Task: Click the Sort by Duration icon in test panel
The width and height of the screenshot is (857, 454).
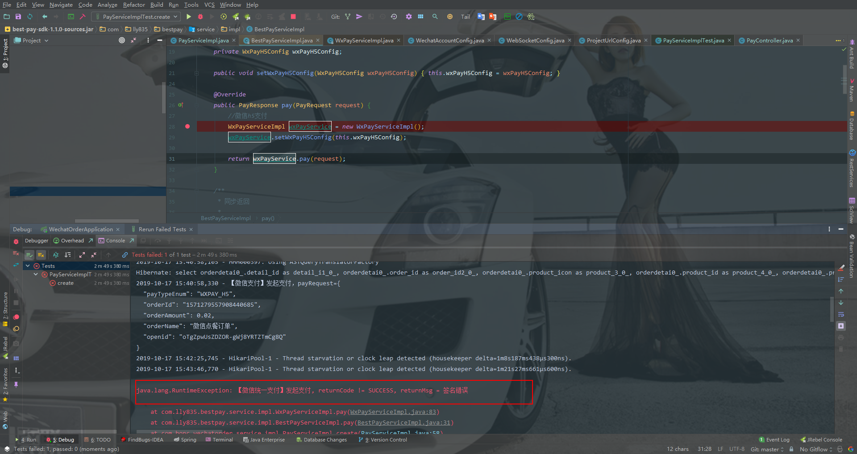Action: [x=68, y=254]
